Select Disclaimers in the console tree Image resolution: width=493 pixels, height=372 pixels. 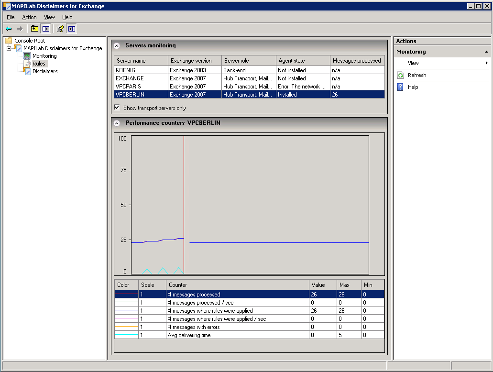(45, 71)
